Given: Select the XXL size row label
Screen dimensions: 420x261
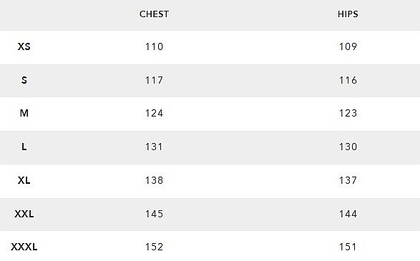Looking at the screenshot, I should pyautogui.click(x=24, y=214).
